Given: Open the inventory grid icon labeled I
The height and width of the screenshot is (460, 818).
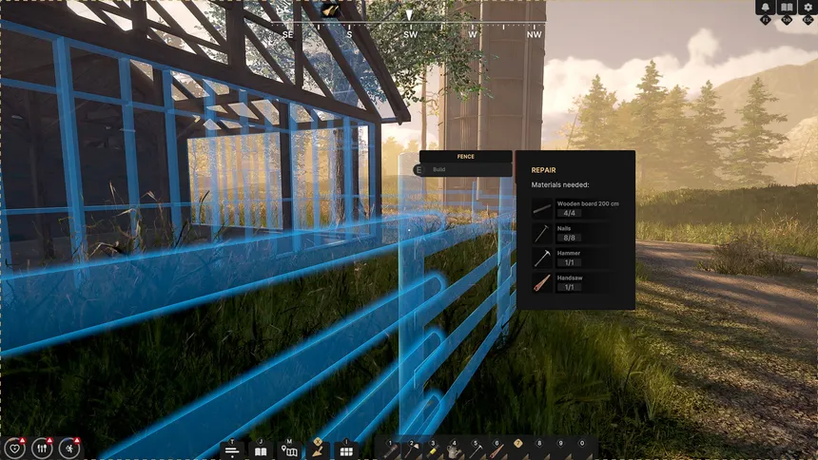Looking at the screenshot, I should [x=346, y=450].
